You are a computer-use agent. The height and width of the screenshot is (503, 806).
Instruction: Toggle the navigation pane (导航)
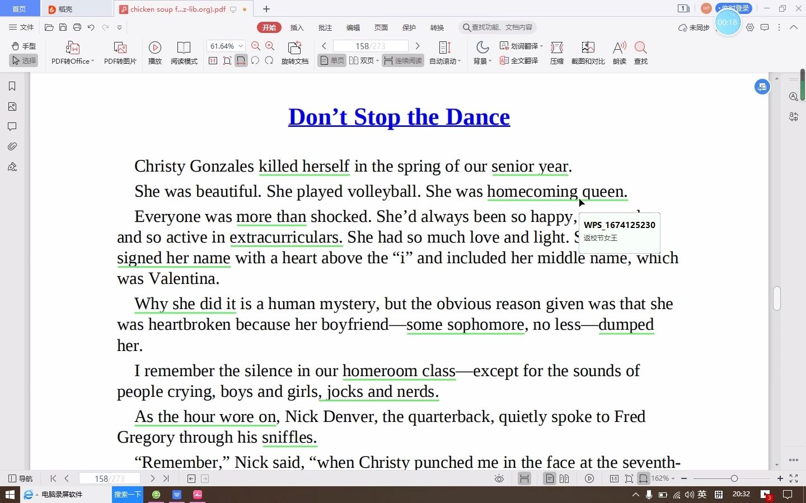point(21,478)
